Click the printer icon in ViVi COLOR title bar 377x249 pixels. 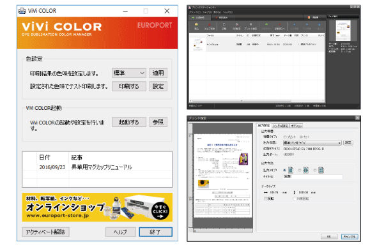pyautogui.click(x=22, y=11)
